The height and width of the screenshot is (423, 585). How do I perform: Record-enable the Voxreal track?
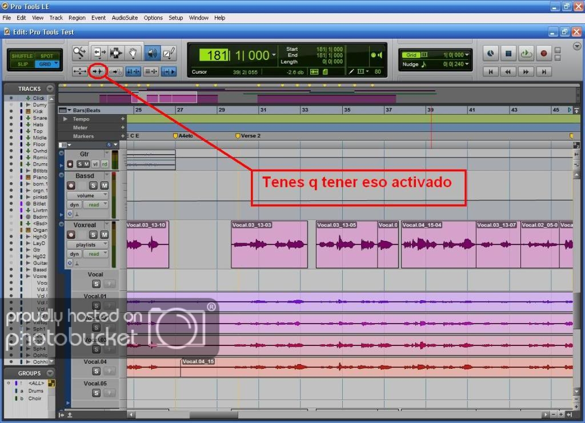(x=71, y=235)
